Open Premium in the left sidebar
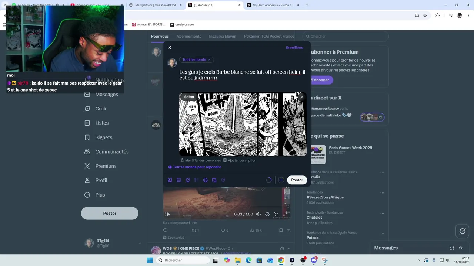The width and height of the screenshot is (474, 266). click(x=100, y=166)
